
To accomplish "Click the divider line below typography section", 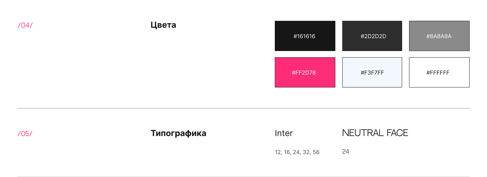I will click(x=243, y=176).
